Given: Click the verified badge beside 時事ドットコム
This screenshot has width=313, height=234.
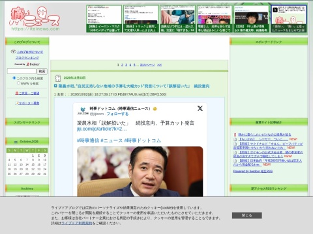Looking at the screenshot, I should (155, 109).
